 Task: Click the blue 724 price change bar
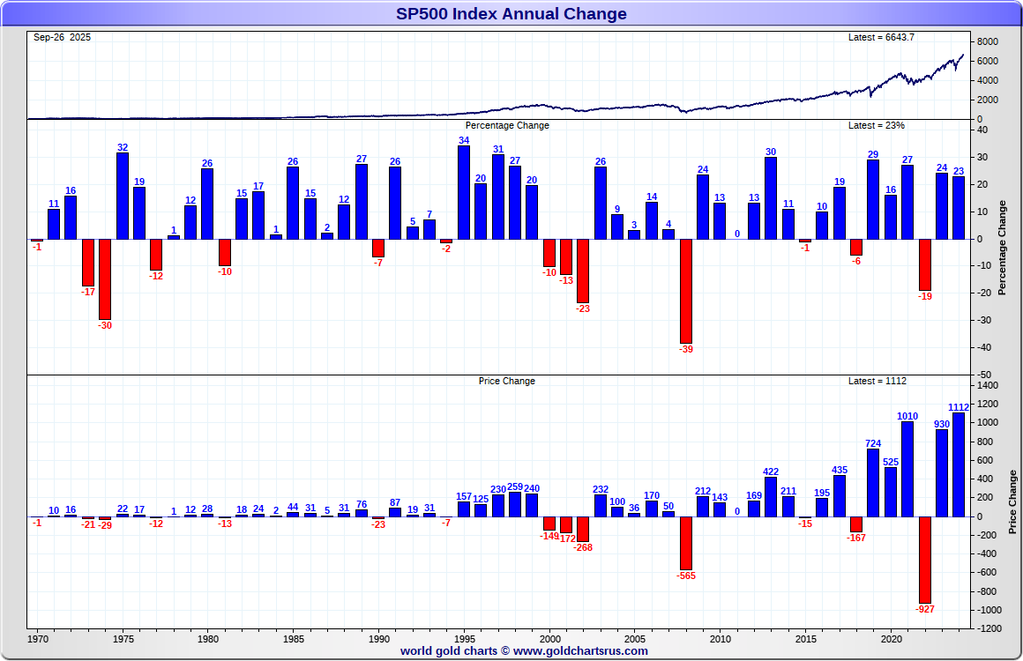873,483
